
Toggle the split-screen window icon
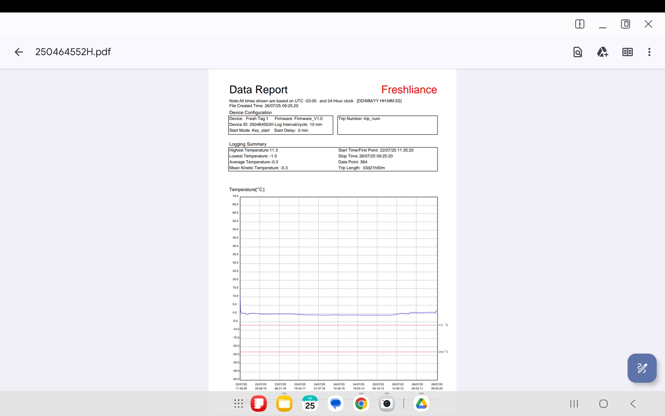(x=579, y=24)
